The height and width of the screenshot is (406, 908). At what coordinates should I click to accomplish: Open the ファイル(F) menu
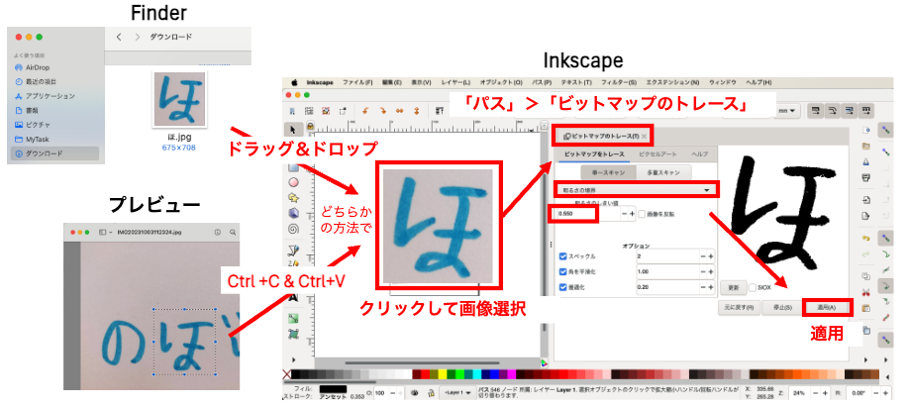point(357,83)
